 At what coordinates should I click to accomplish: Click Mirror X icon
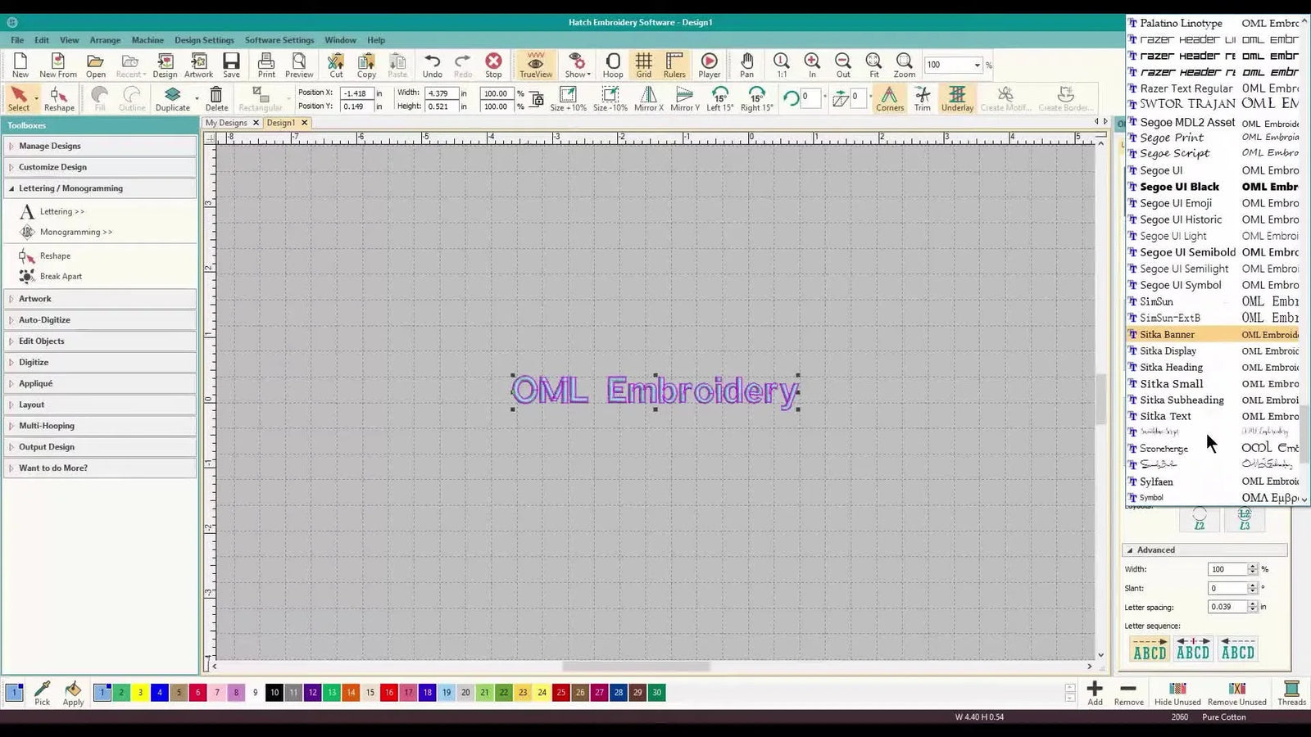[x=648, y=99]
